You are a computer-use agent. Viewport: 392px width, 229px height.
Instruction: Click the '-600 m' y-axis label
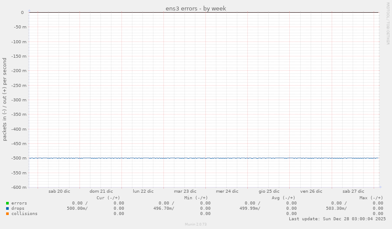[x=19, y=187]
